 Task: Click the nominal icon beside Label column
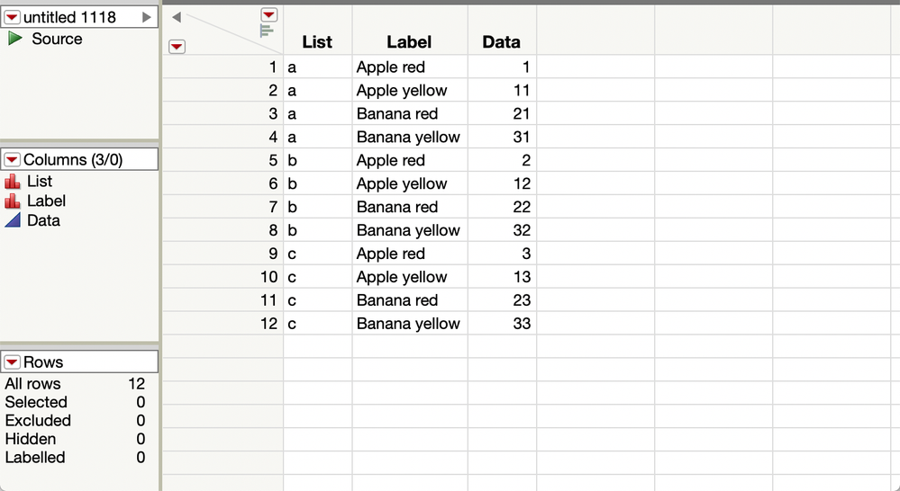tap(13, 201)
